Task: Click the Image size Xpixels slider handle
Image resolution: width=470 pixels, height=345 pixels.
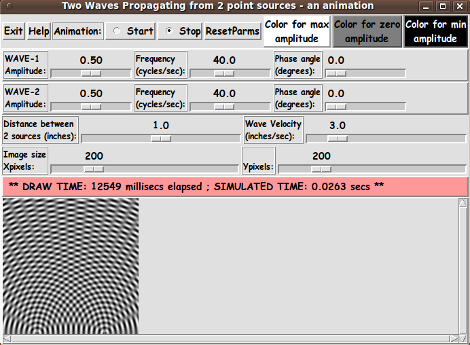Action: pyautogui.click(x=94, y=169)
